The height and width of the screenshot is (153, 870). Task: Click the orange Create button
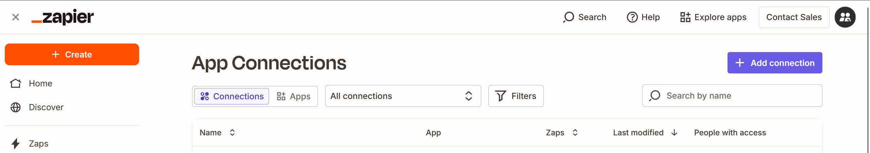(x=72, y=54)
